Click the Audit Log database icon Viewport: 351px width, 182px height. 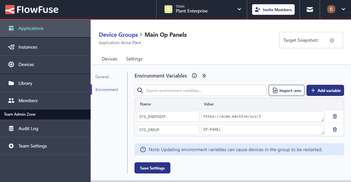pyautogui.click(x=11, y=128)
